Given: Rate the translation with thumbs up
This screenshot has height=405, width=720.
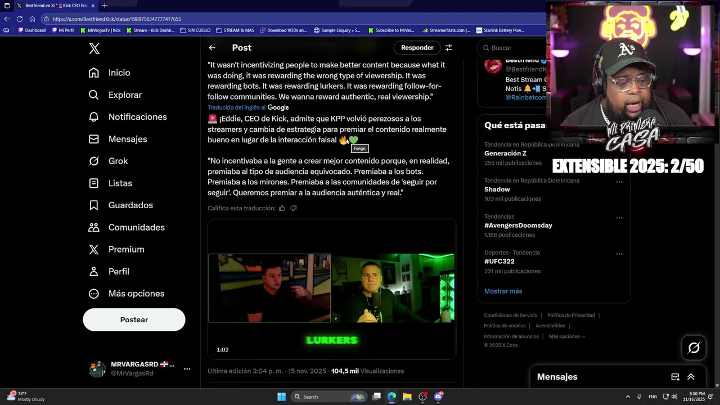Looking at the screenshot, I should (282, 208).
